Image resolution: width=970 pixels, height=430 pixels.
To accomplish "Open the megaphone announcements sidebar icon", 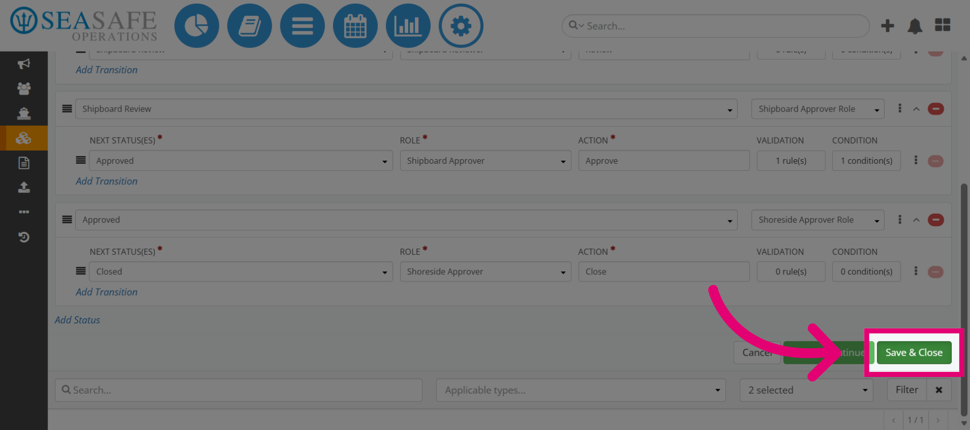I will point(24,64).
